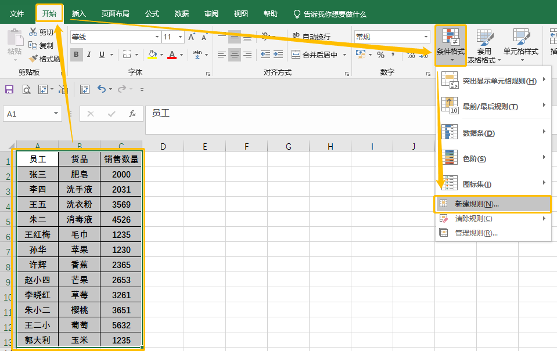
Task: Expand the Merge and Center dropdown arrow
Action: tap(344, 55)
